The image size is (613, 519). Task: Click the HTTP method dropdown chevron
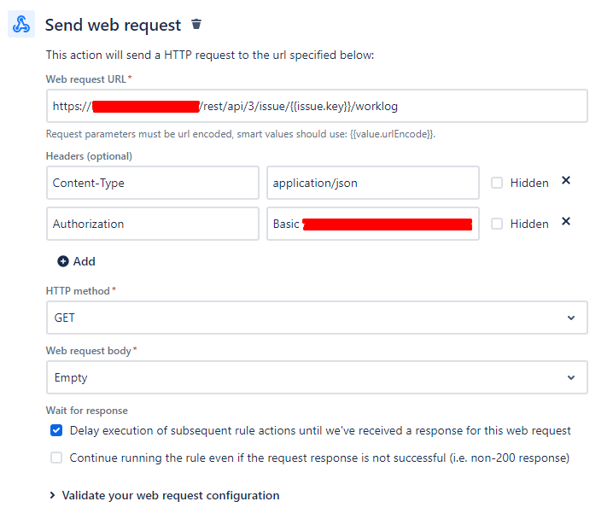[571, 318]
